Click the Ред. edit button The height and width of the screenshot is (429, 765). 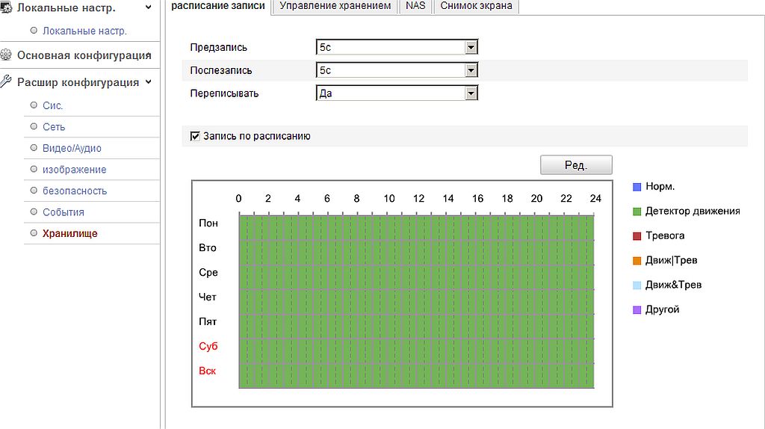pyautogui.click(x=576, y=165)
